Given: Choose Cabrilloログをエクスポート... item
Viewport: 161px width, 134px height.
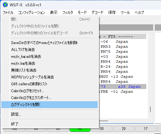Looking at the screenshot, I should coord(49,98).
